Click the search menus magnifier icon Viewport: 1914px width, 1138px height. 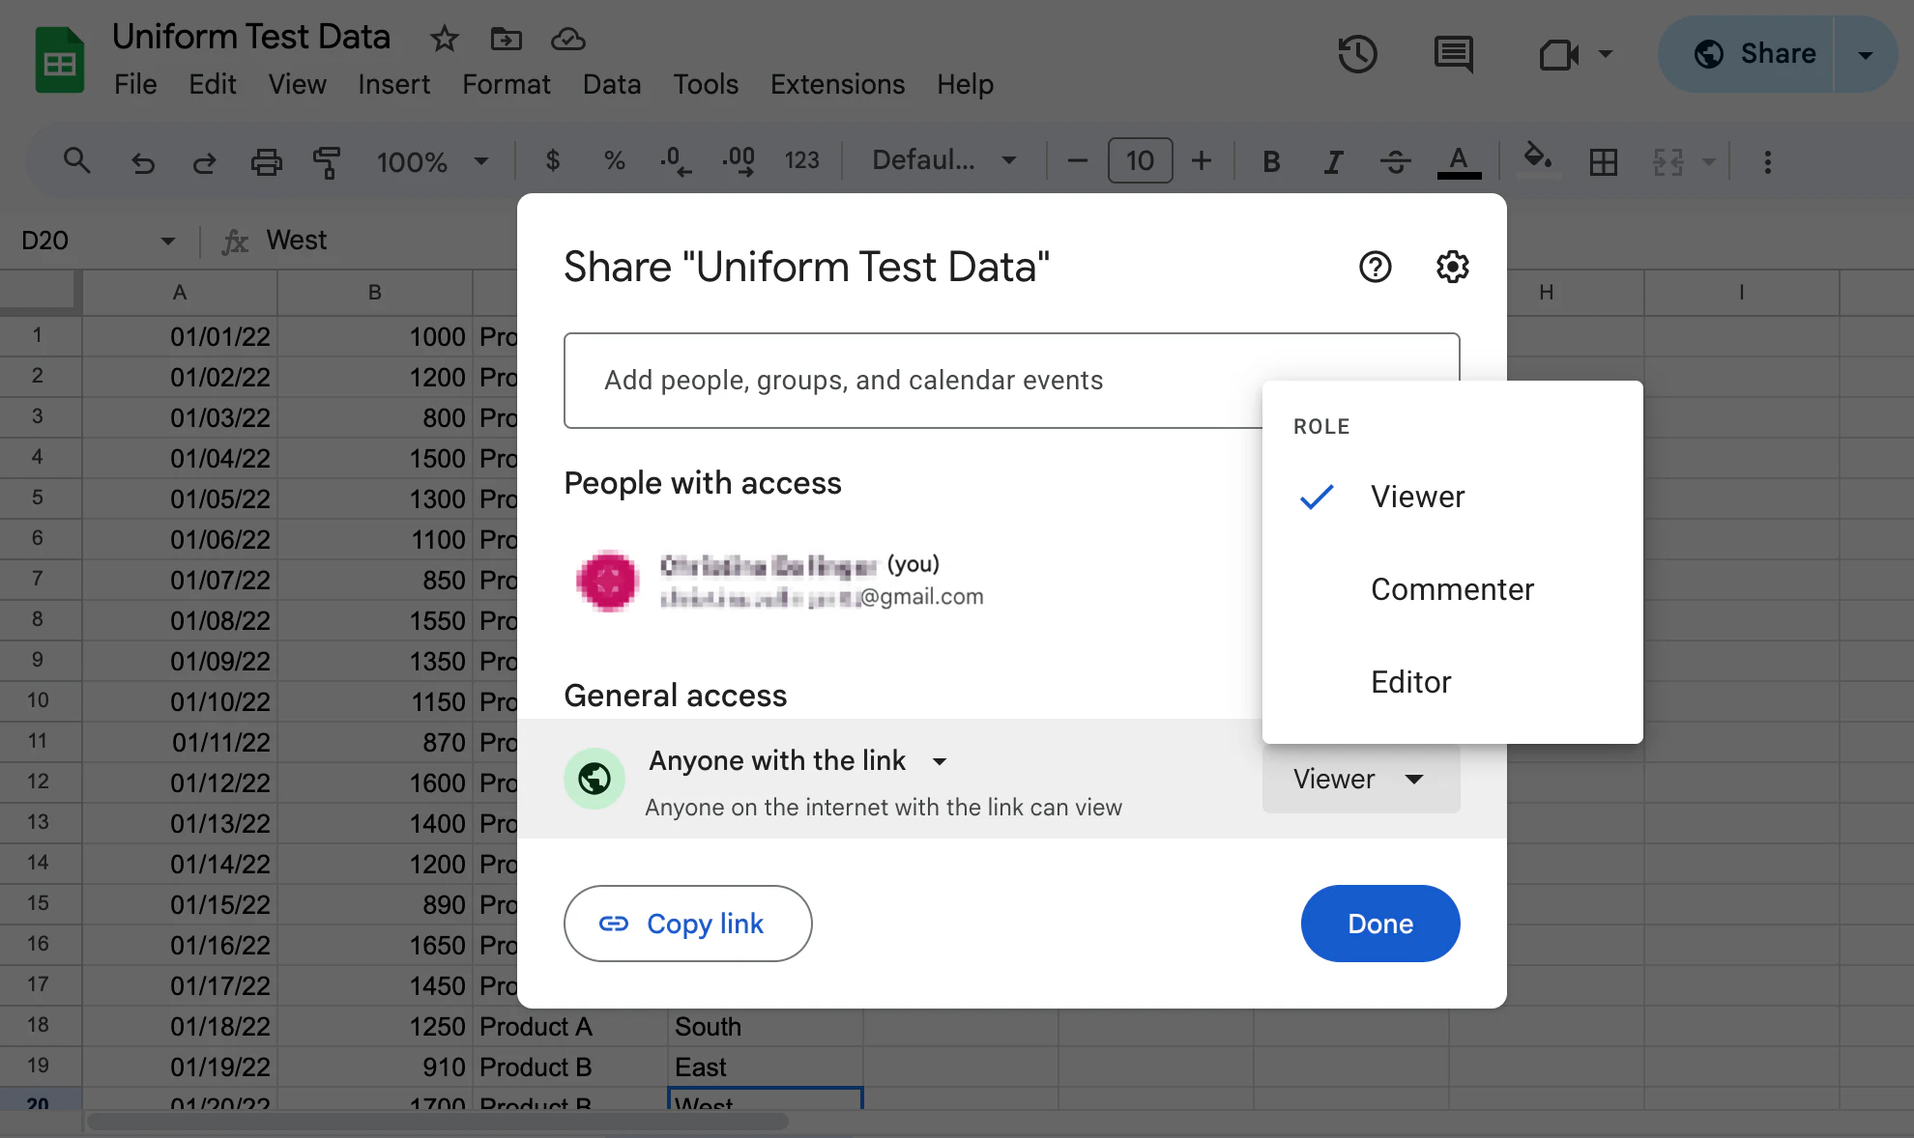[76, 160]
